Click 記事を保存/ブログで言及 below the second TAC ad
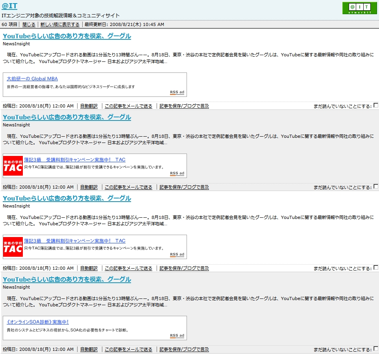Image resolution: width=379 pixels, height=354 pixels. (184, 268)
